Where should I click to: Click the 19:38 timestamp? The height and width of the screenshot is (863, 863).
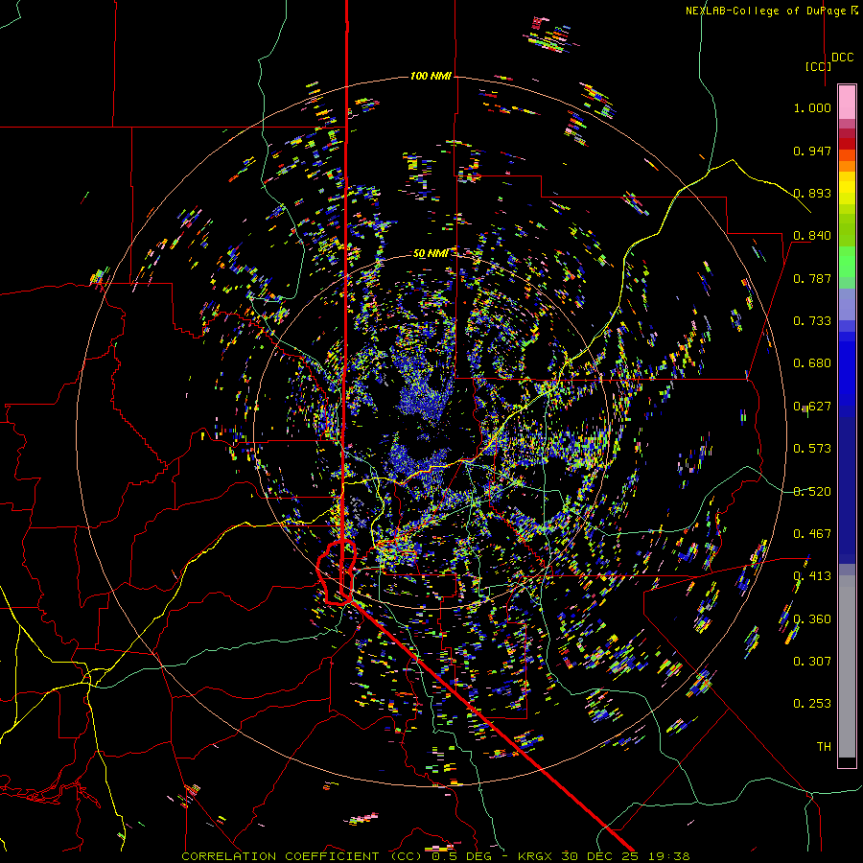pyautogui.click(x=668, y=856)
